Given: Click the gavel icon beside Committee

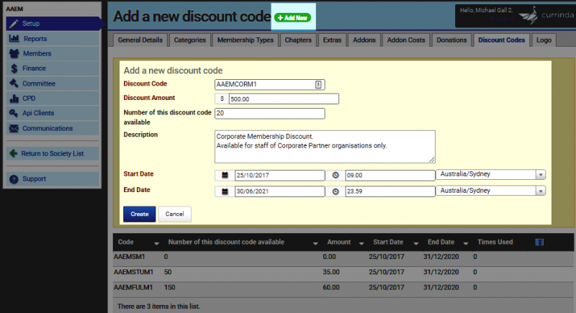Looking at the screenshot, I should [14, 83].
